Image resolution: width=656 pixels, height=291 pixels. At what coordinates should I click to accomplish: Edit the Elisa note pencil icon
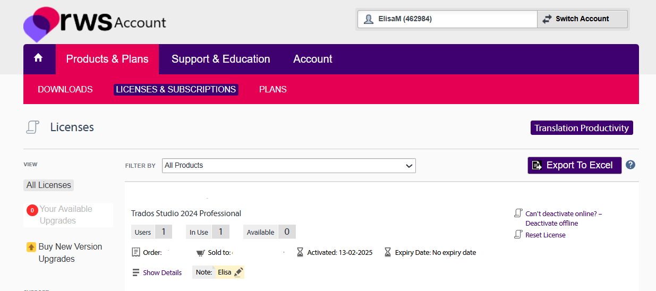click(238, 272)
